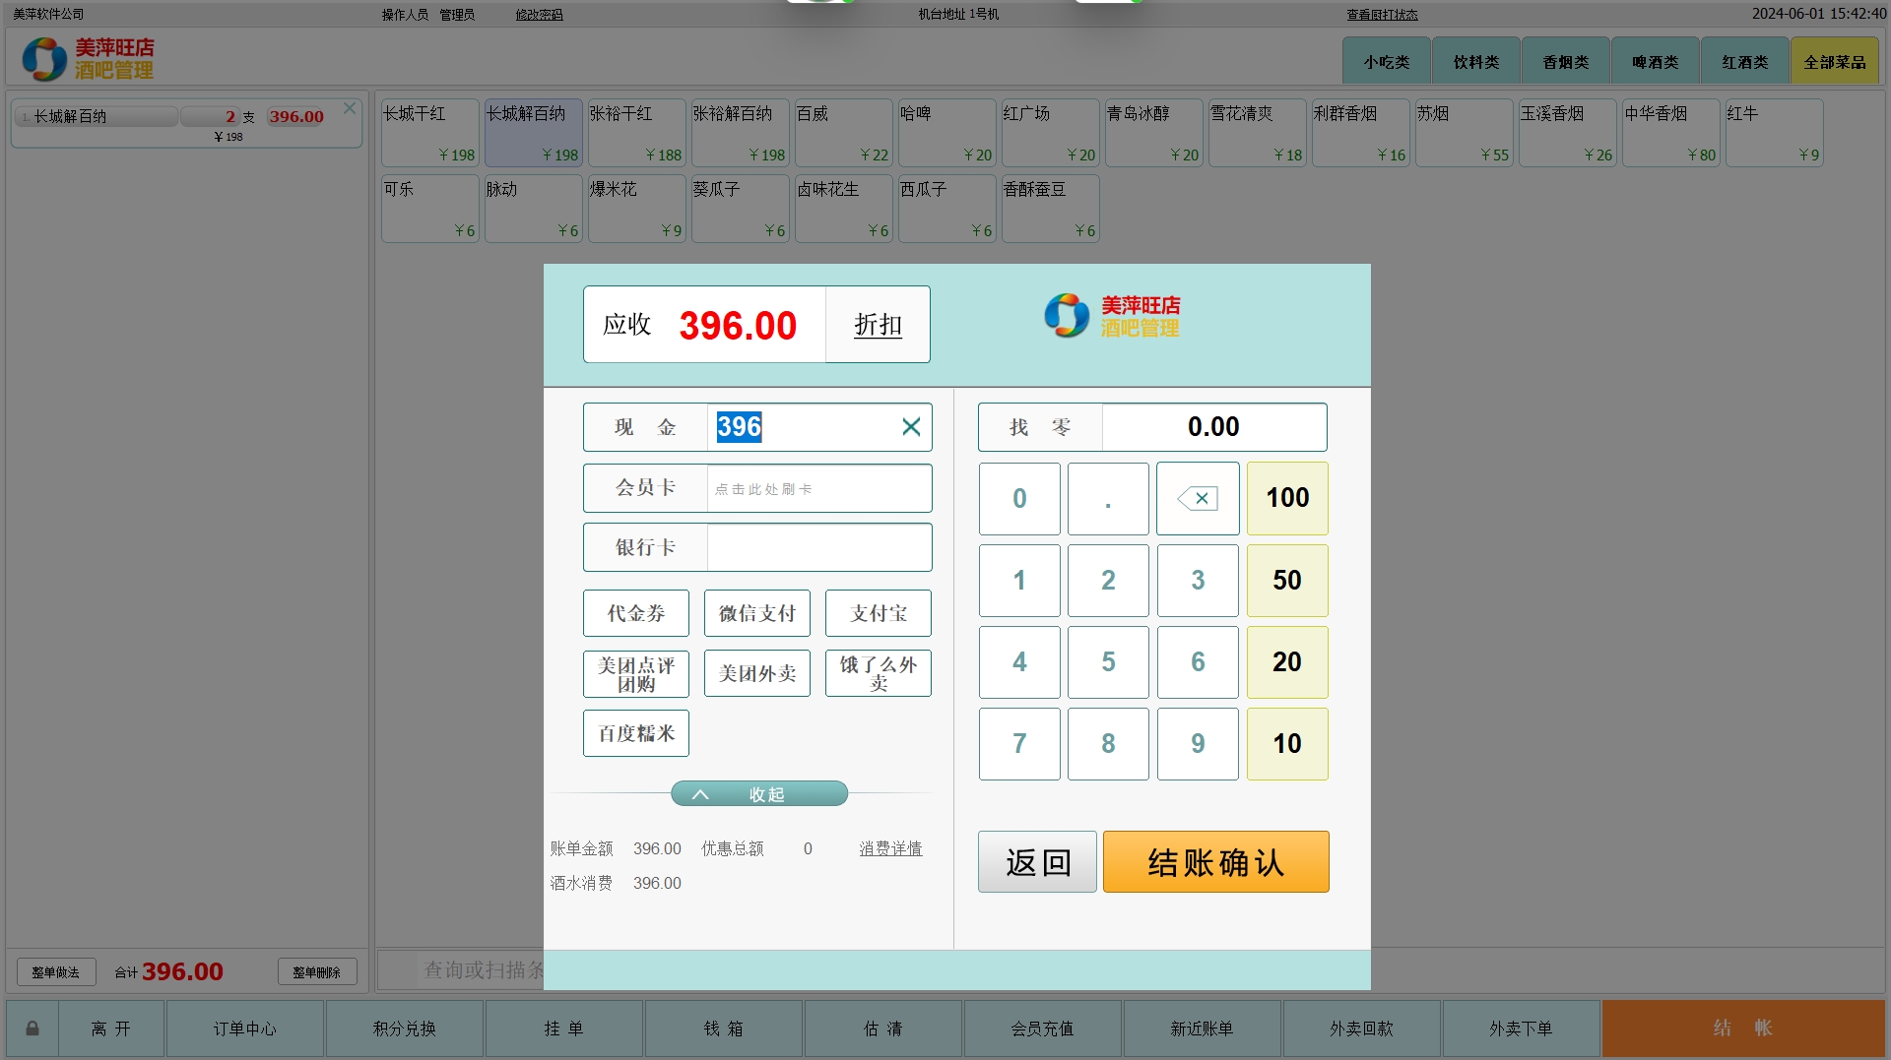Select 微信支付 payment method
The image size is (1891, 1060).
tap(756, 613)
